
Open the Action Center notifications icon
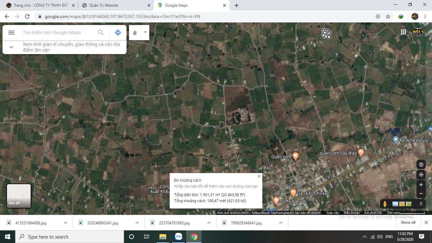point(422,237)
